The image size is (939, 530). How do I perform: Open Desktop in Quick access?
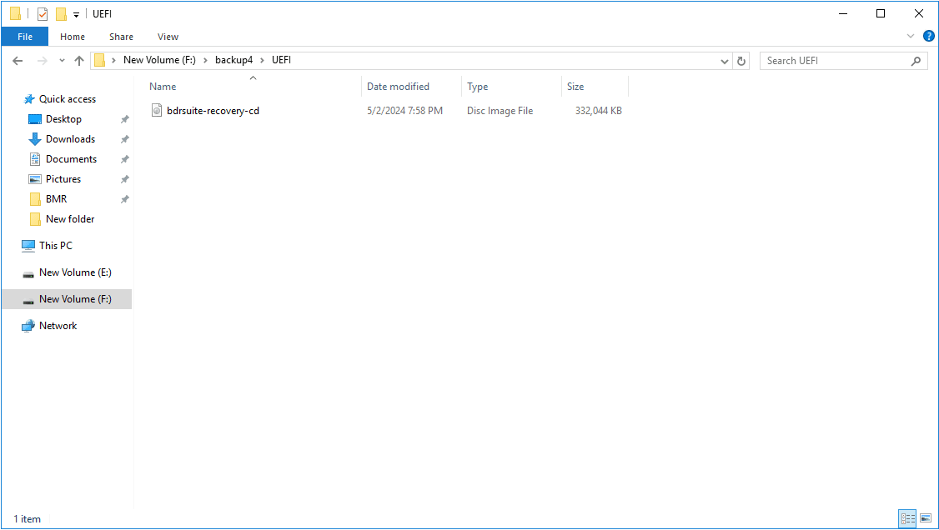pyautogui.click(x=63, y=119)
